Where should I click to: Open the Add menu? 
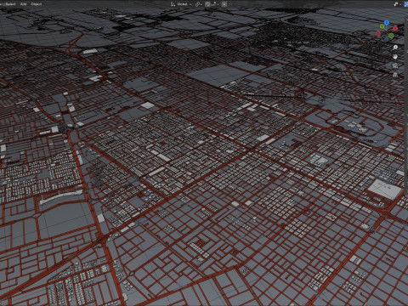point(24,4)
